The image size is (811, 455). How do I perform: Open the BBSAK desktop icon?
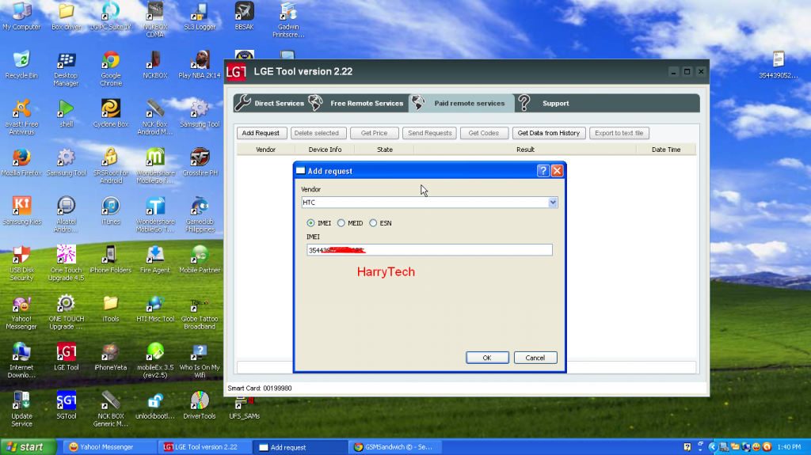[x=244, y=16]
